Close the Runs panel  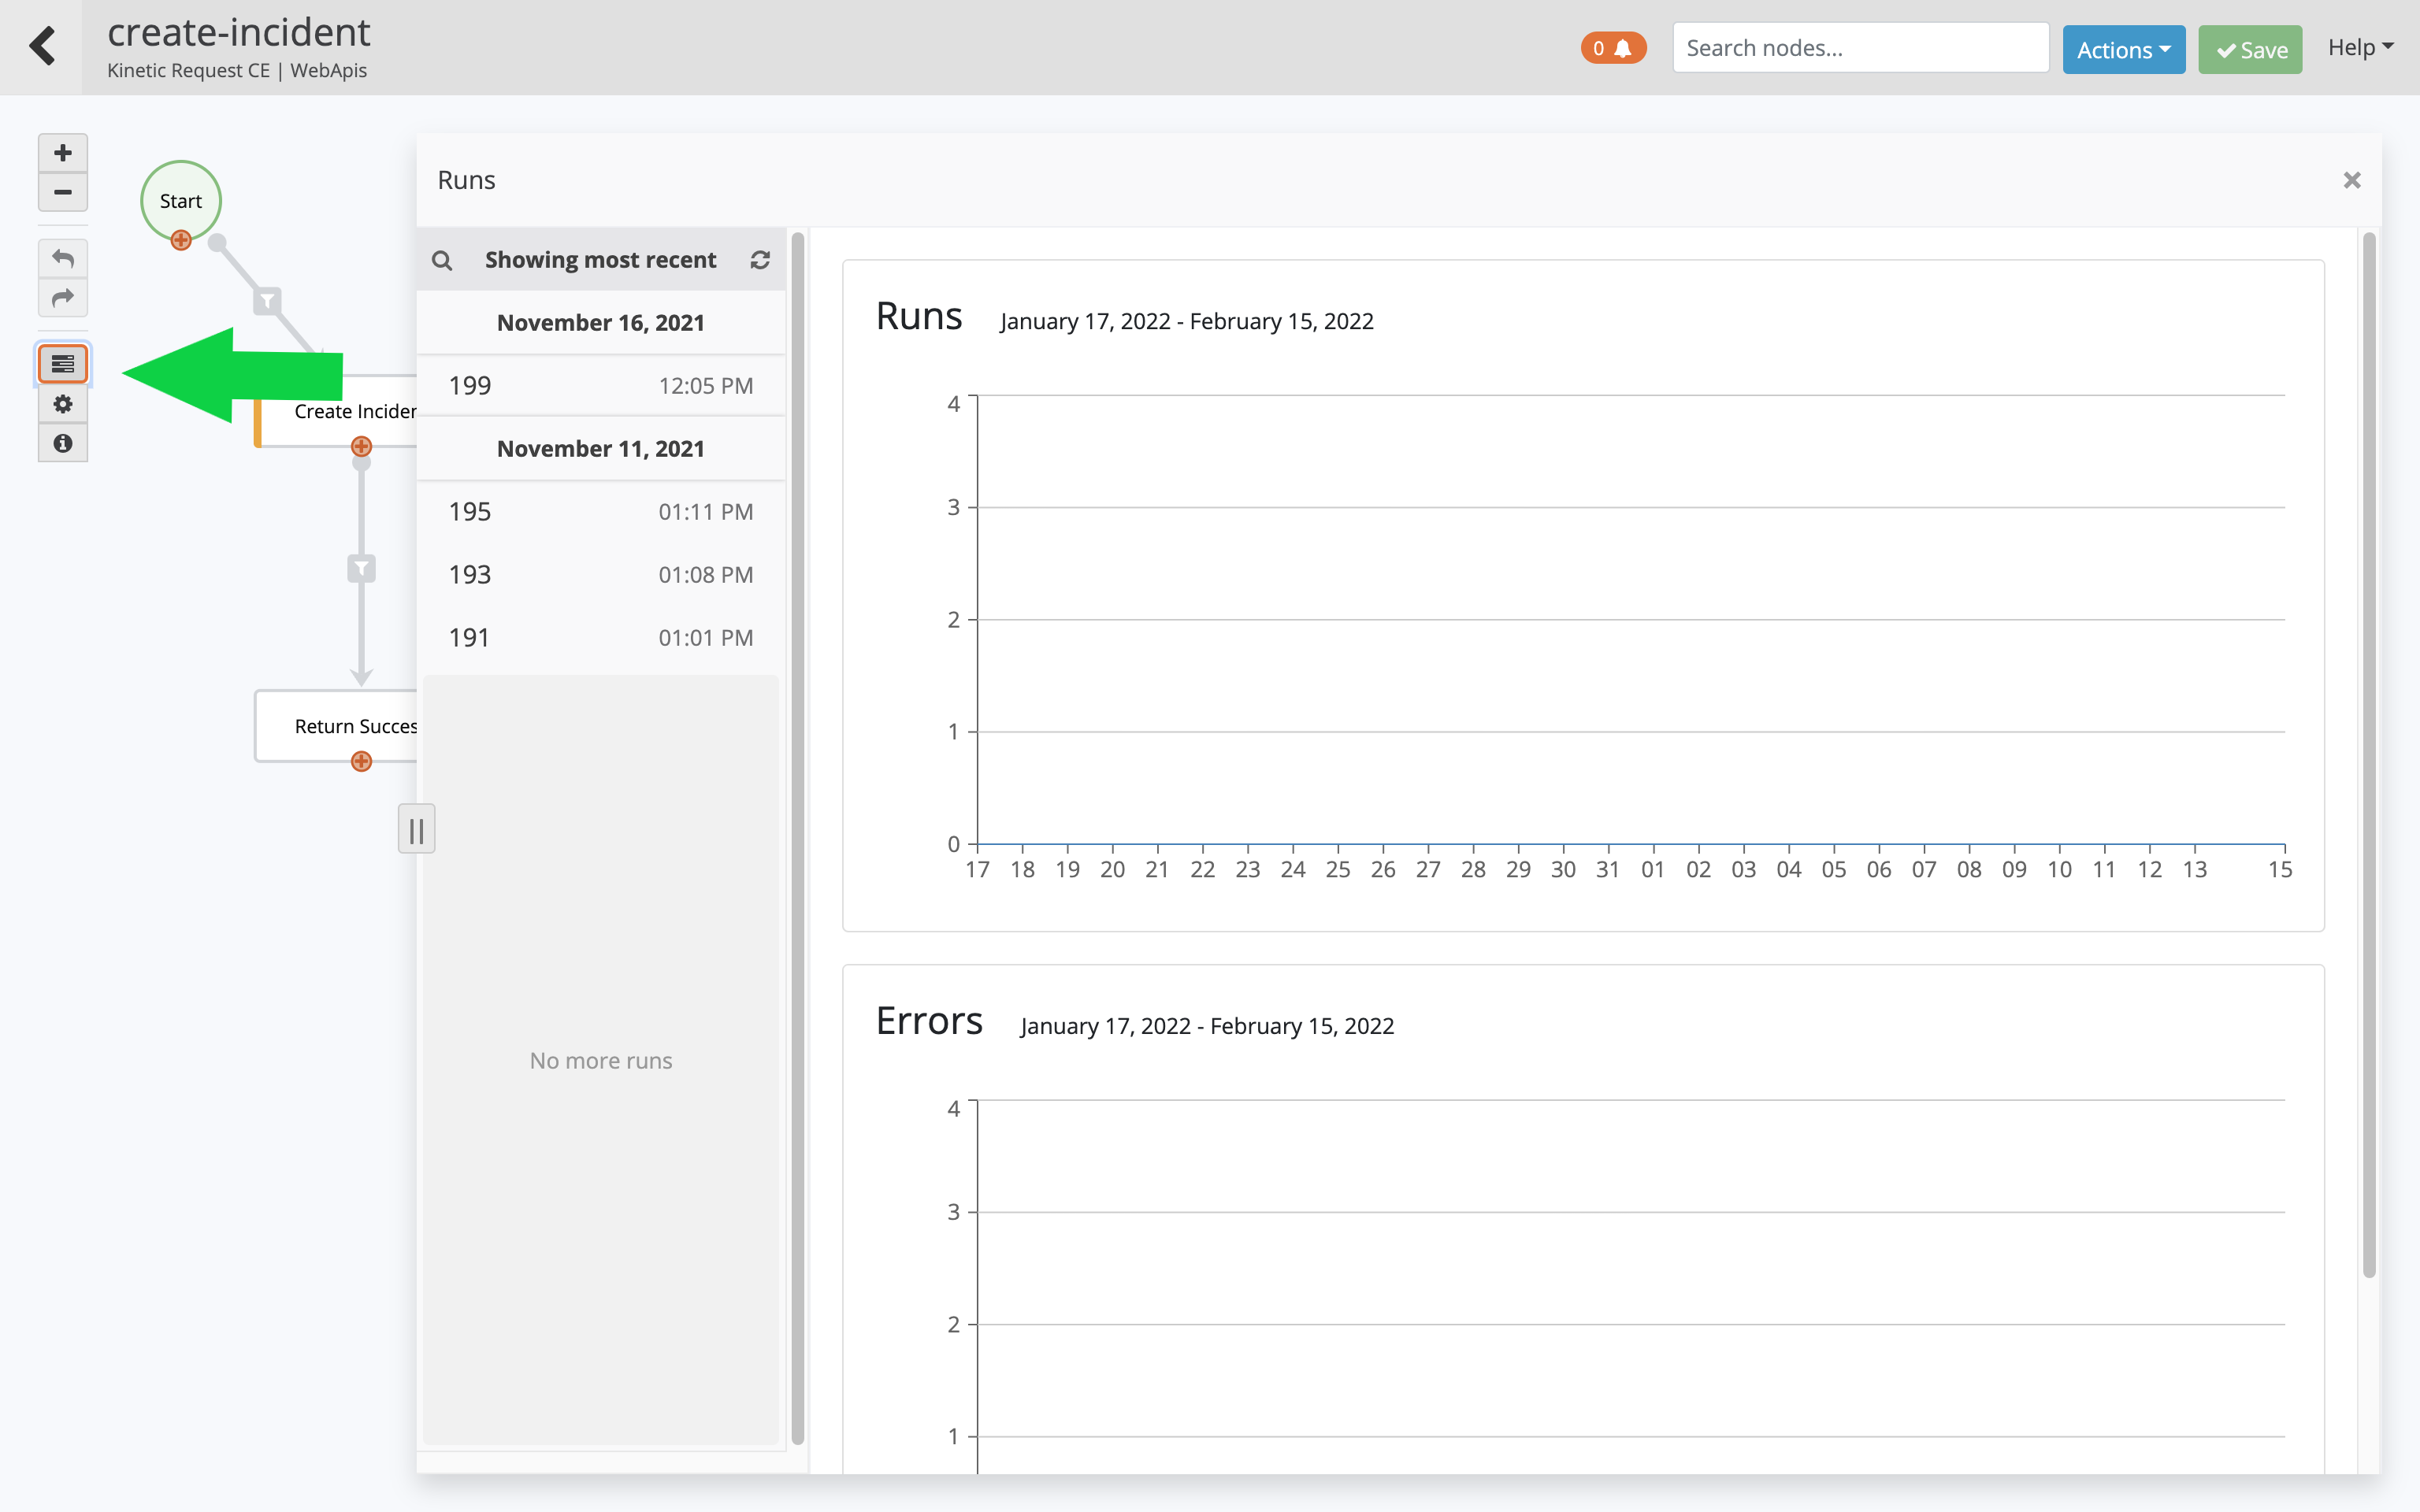coord(2351,180)
